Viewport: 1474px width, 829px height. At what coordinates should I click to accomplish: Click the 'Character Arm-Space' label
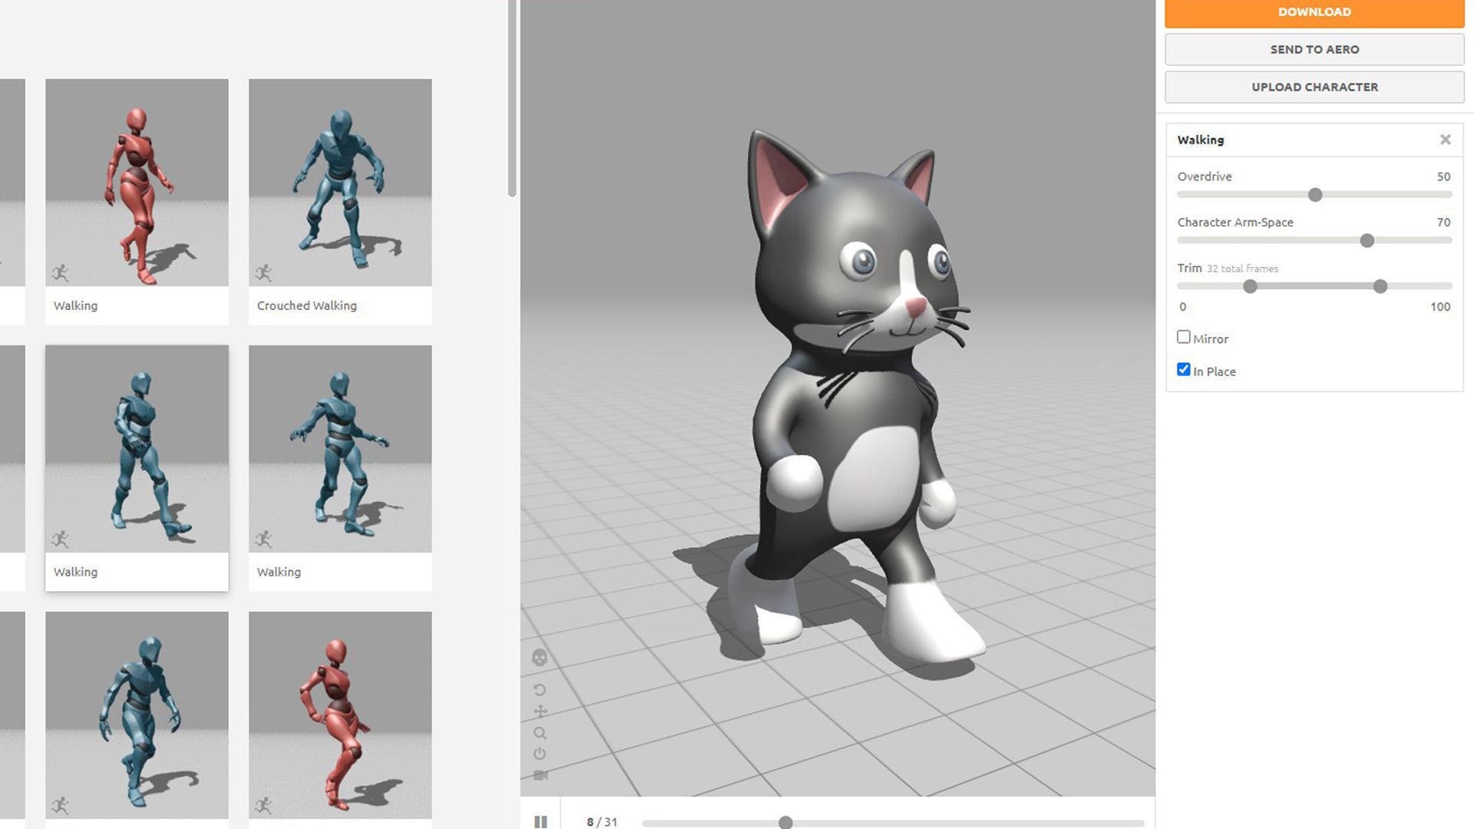[x=1235, y=223]
